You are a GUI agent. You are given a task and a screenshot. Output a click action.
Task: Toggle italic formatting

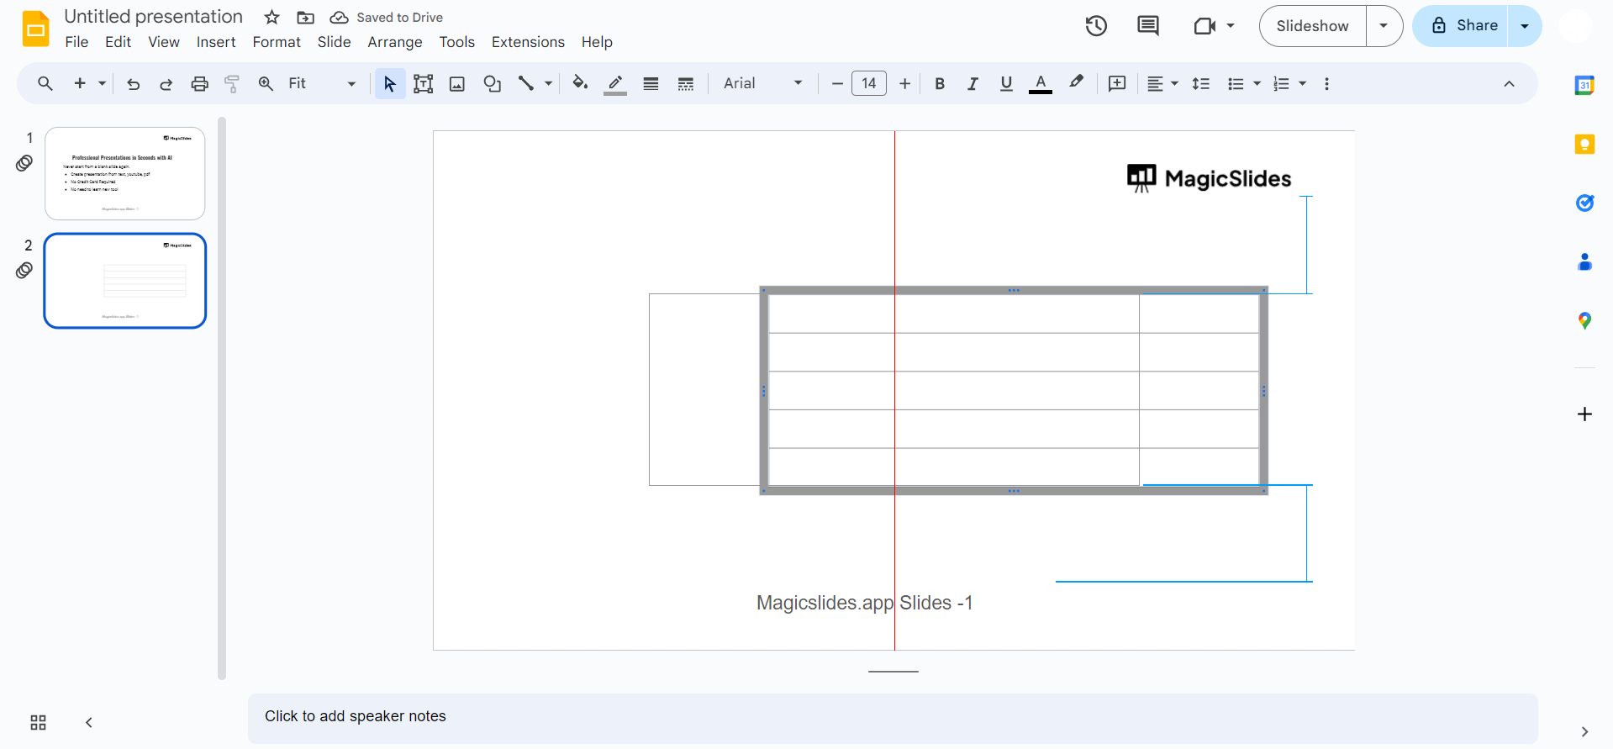pos(973,83)
